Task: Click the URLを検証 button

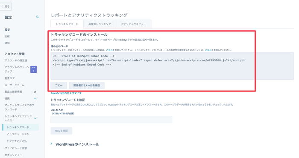Action: click(x=62, y=131)
